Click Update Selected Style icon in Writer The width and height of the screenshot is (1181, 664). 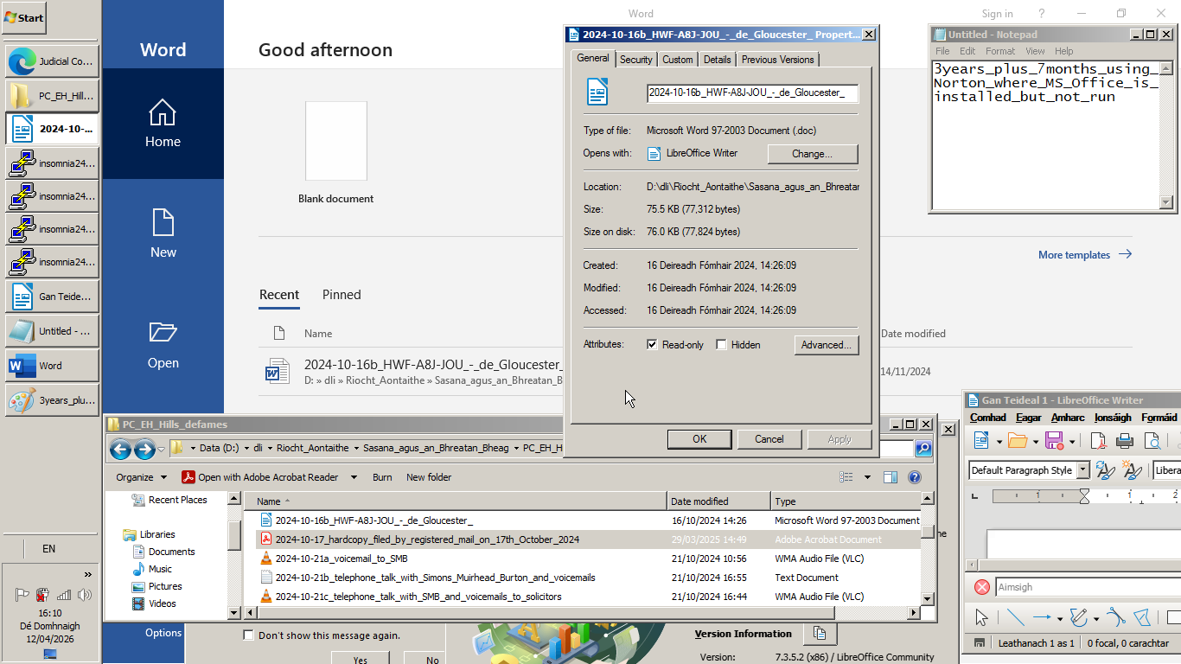coord(1104,470)
